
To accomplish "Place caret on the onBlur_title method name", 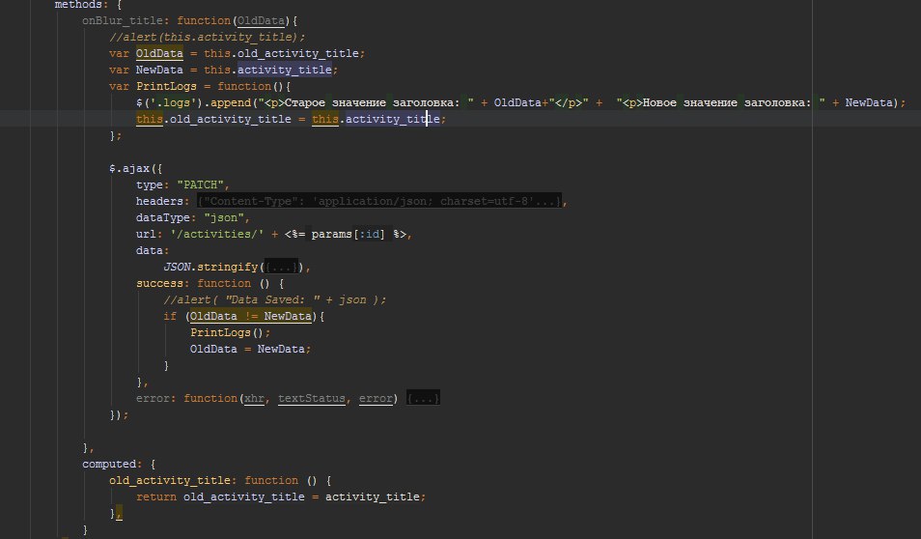I will pyautogui.click(x=123, y=20).
